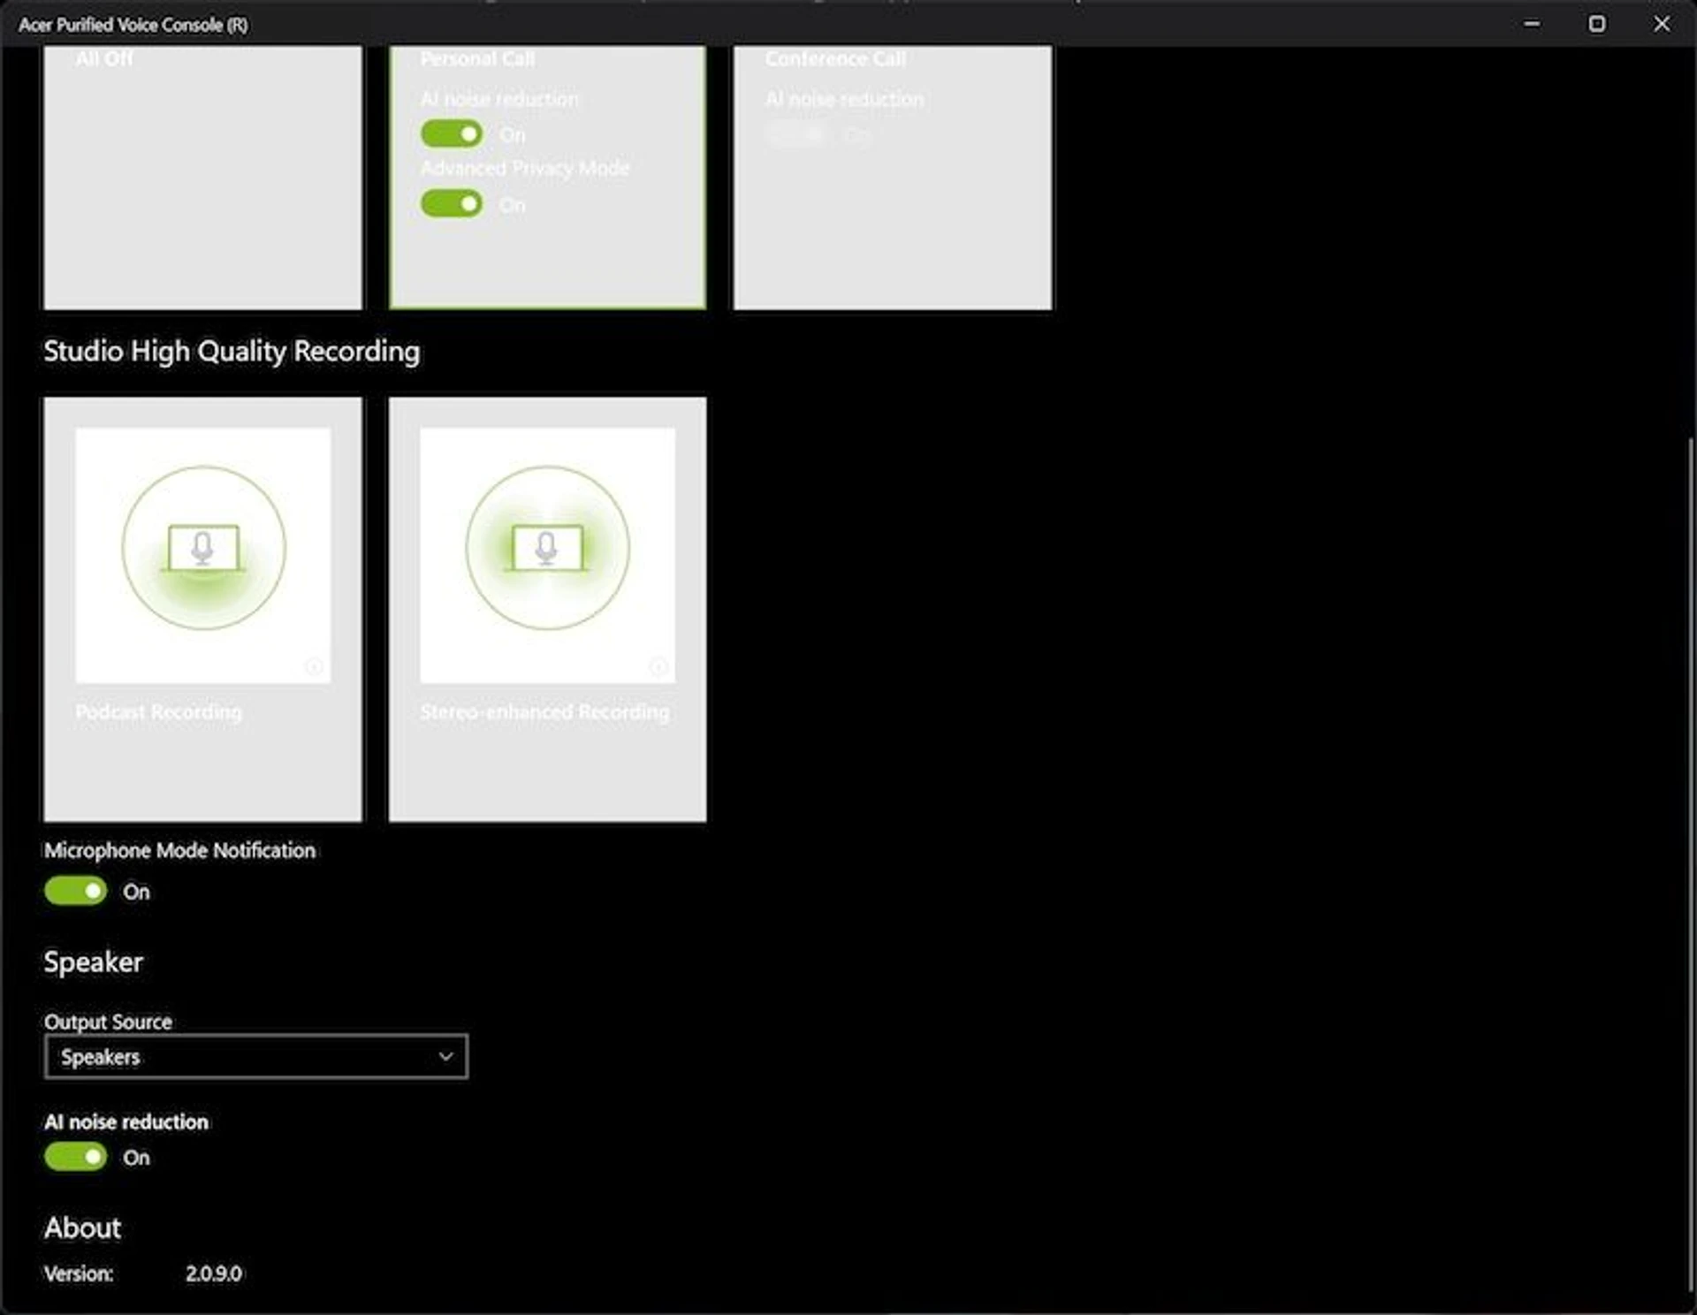Image resolution: width=1697 pixels, height=1315 pixels.
Task: Turn off Microphone Mode Notification switch
Action: (x=76, y=891)
